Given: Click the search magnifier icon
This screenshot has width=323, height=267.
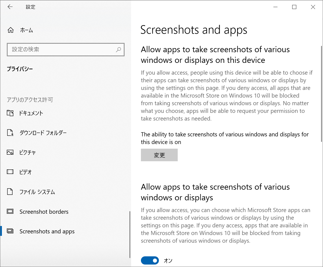Looking at the screenshot, I should (118, 49).
